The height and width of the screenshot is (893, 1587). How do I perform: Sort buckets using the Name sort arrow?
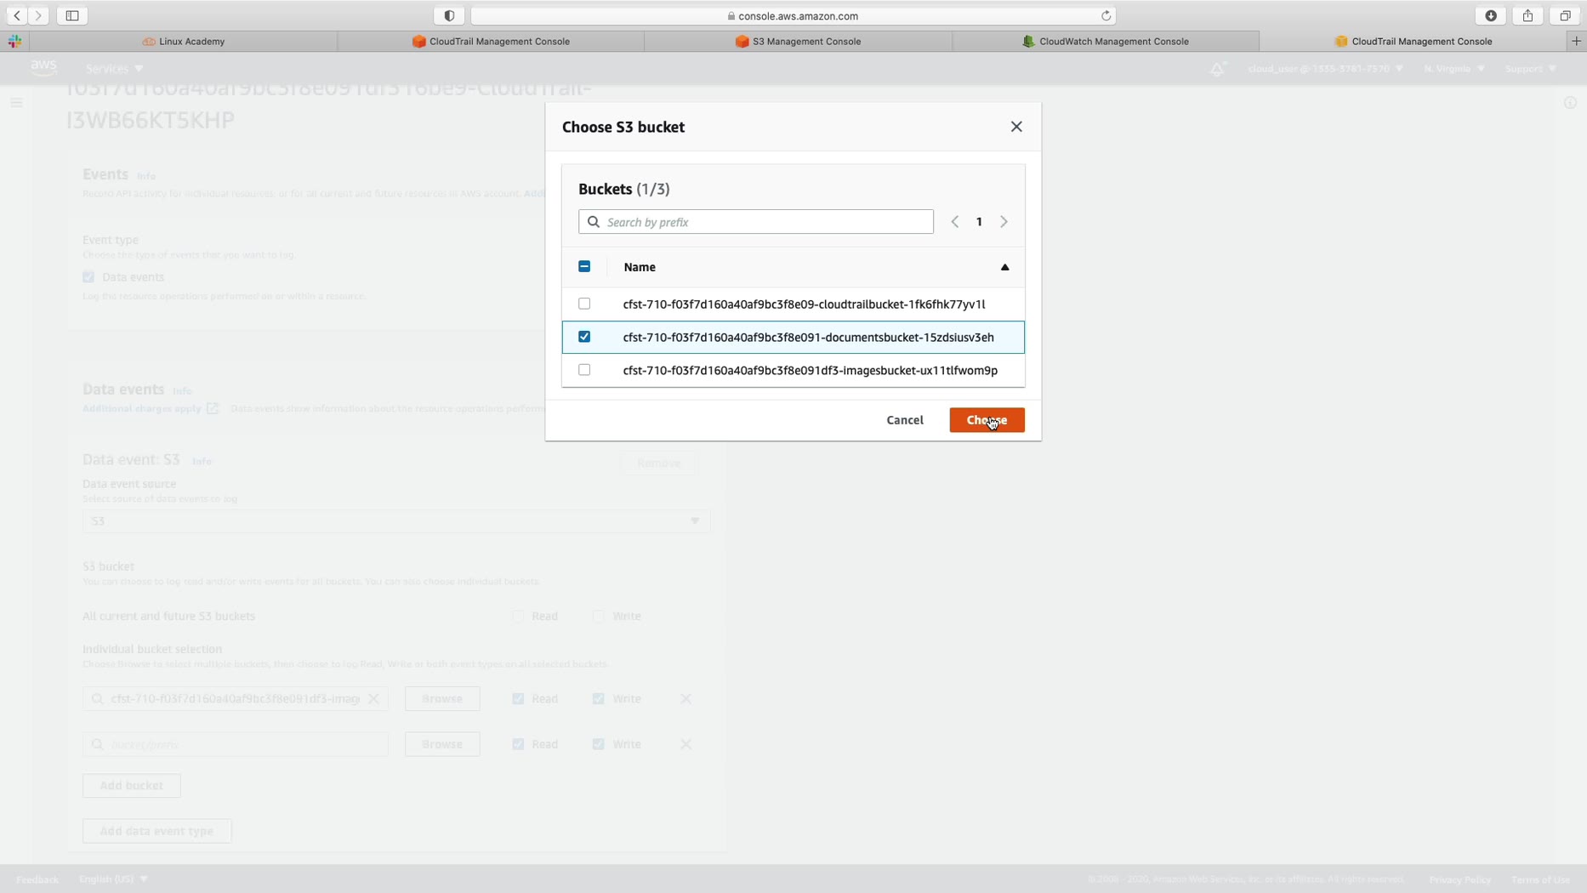click(x=1004, y=267)
